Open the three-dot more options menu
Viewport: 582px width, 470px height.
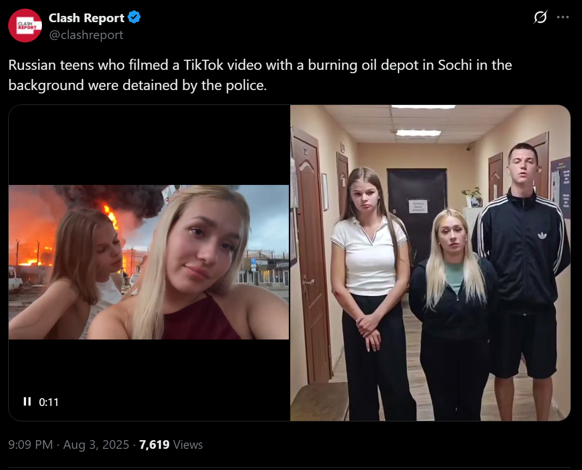click(x=563, y=17)
